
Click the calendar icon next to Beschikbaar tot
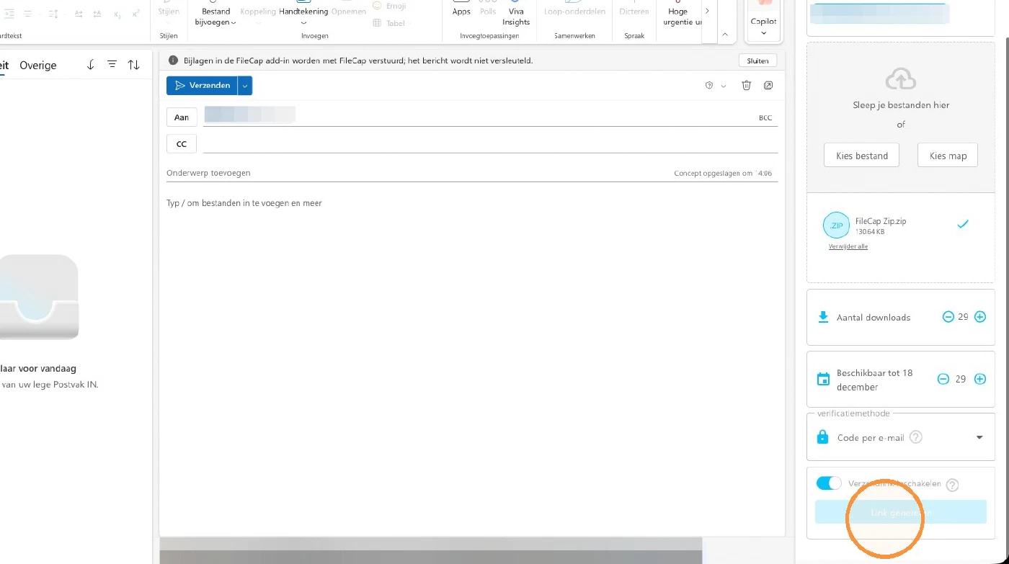pos(823,380)
